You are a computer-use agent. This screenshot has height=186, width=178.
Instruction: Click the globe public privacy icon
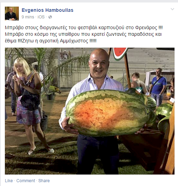tap(50, 17)
